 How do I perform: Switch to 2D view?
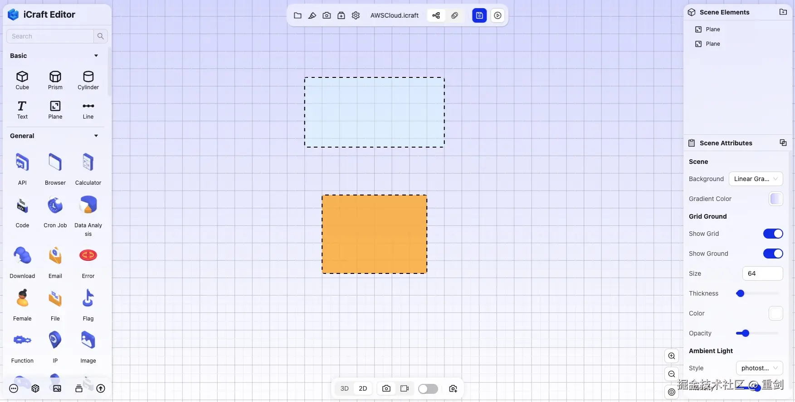pyautogui.click(x=363, y=388)
